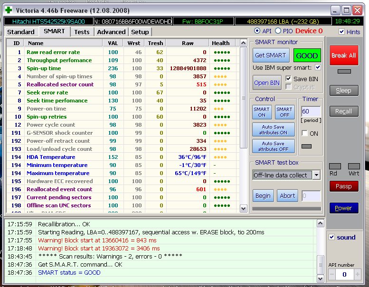Click the indicator under Break All
The image size is (369, 287).
coord(344,71)
